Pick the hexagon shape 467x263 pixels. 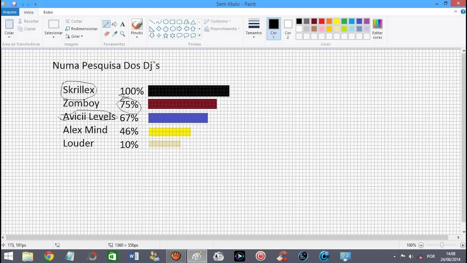tap(173, 28)
